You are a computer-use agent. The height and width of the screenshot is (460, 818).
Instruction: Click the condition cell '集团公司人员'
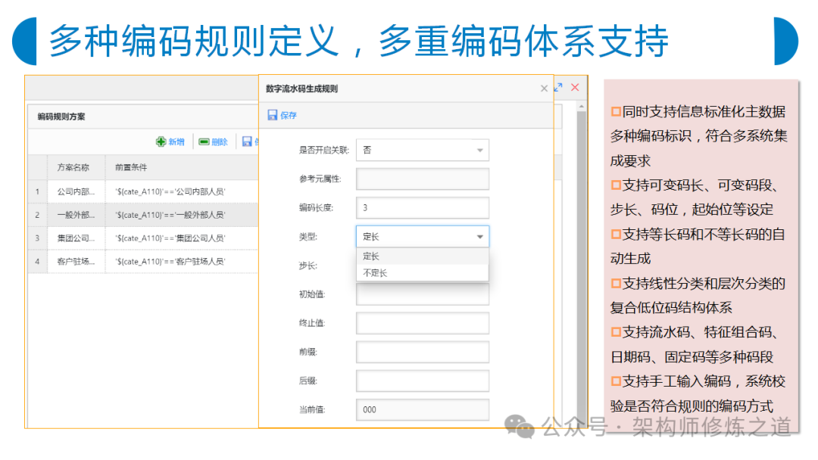coord(182,238)
